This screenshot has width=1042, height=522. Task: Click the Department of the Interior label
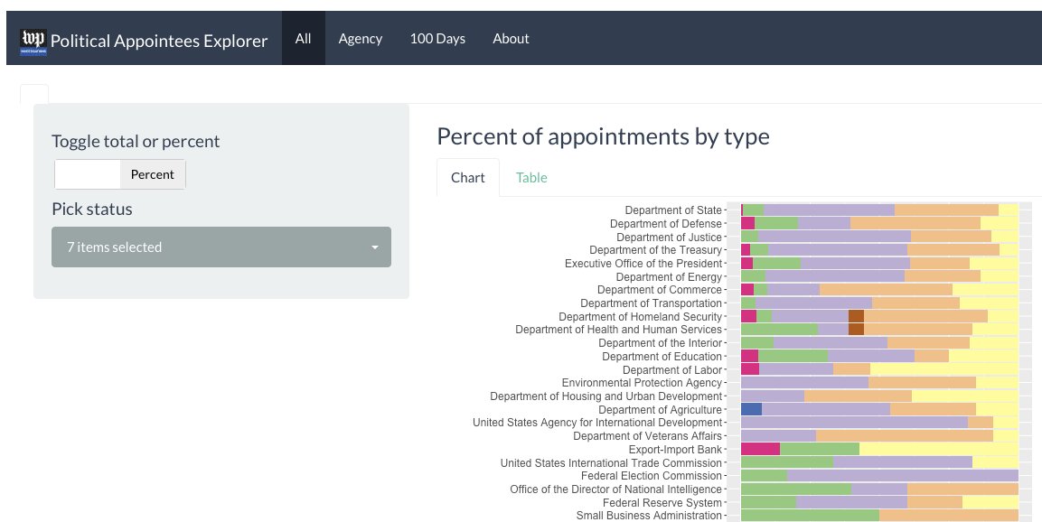660,342
